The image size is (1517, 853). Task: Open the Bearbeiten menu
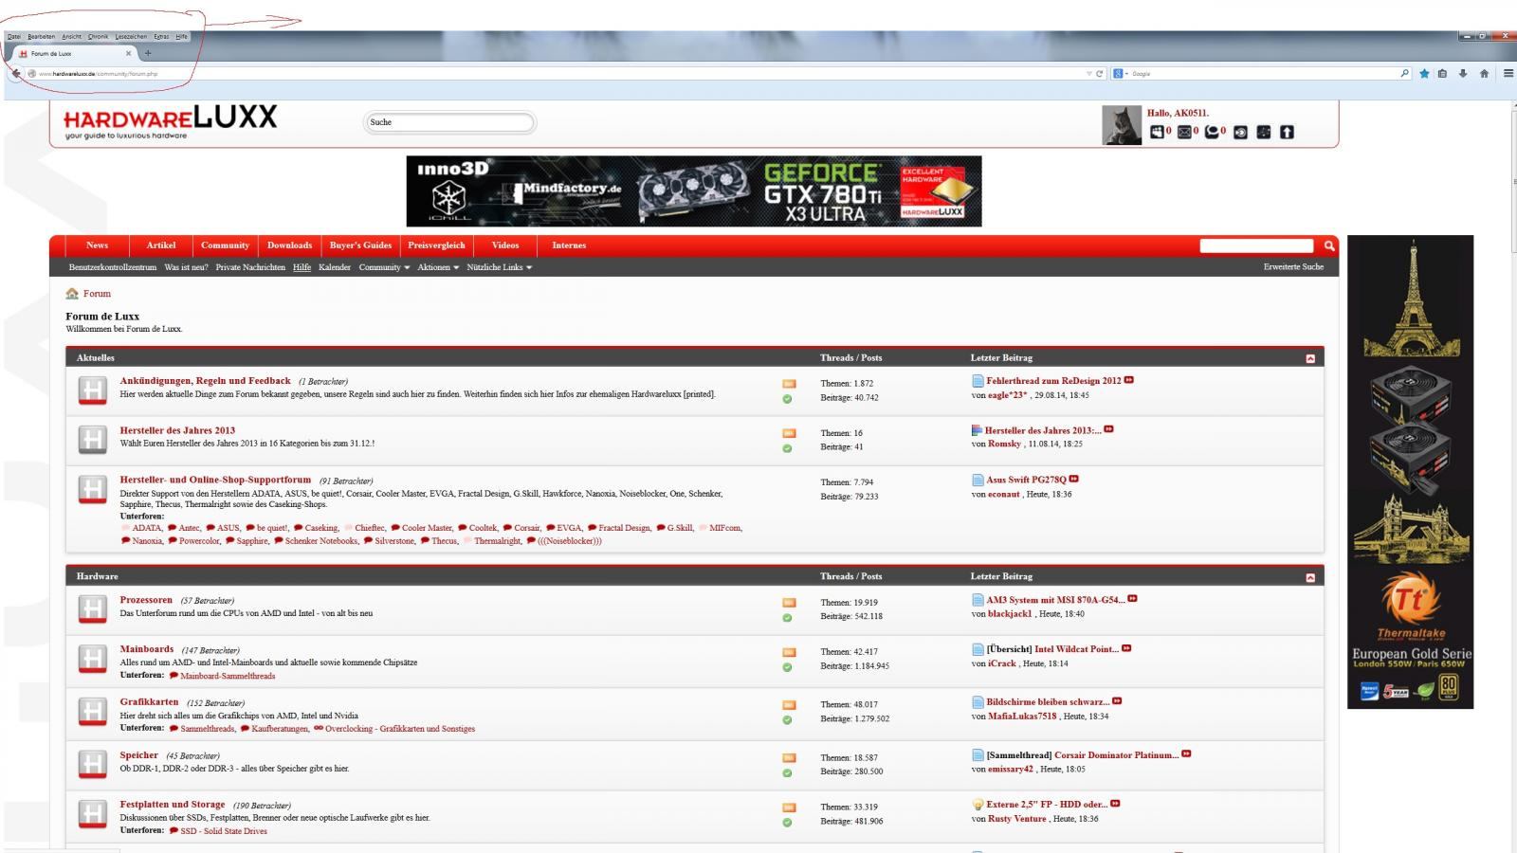click(x=42, y=37)
